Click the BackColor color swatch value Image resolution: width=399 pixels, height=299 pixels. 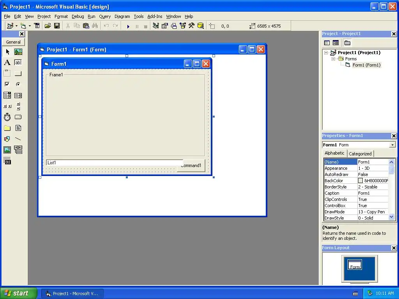[x=360, y=181]
